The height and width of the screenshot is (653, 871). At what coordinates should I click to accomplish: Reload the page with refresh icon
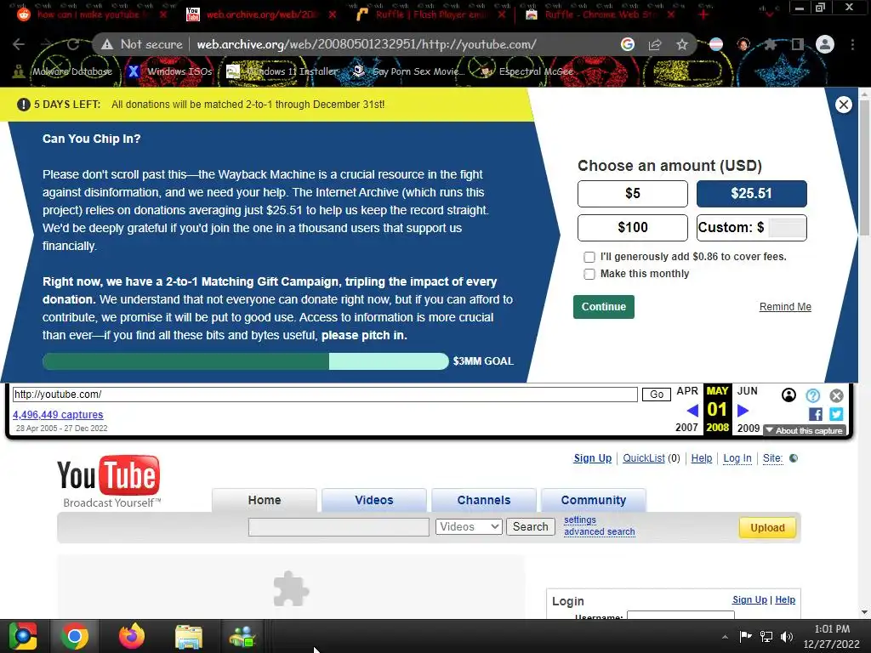click(73, 44)
